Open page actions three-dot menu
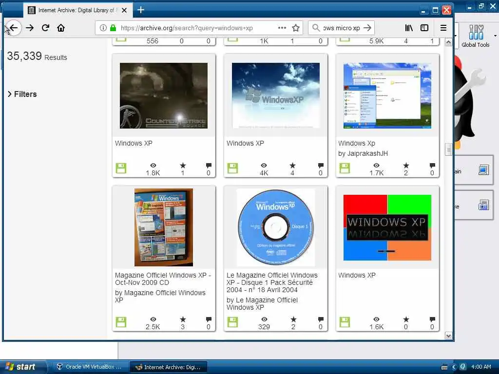This screenshot has height=374, width=499. click(x=282, y=28)
